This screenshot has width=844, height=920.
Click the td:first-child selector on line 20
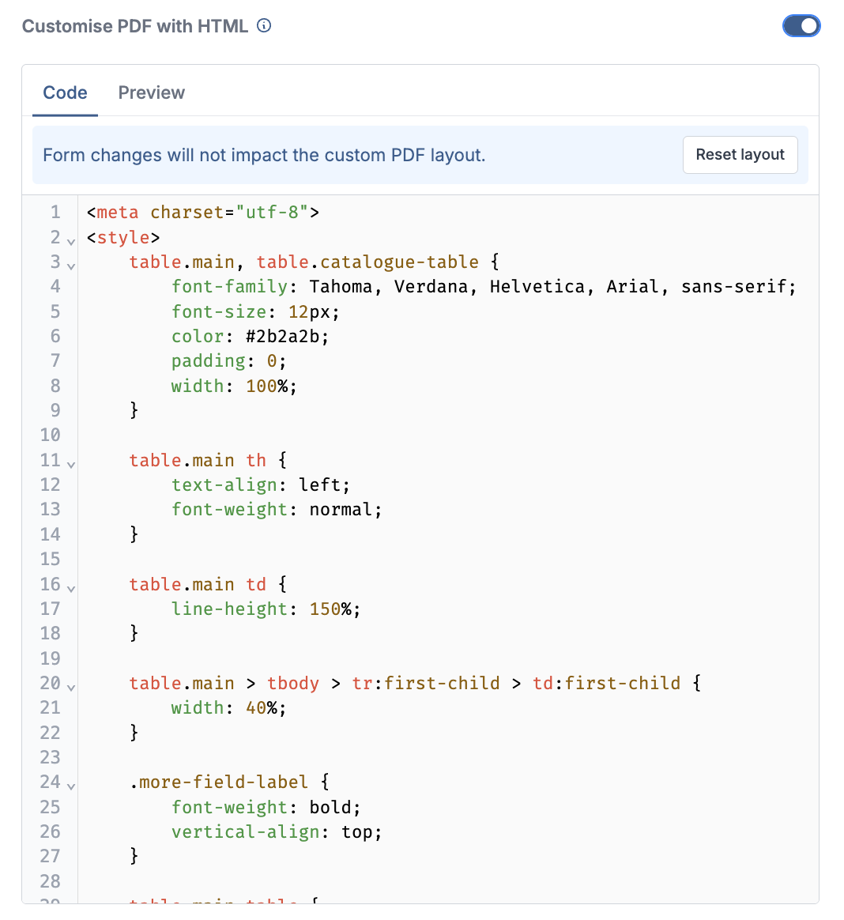tap(606, 684)
